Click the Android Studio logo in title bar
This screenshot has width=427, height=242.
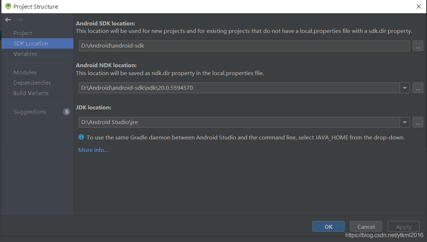[x=8, y=6]
